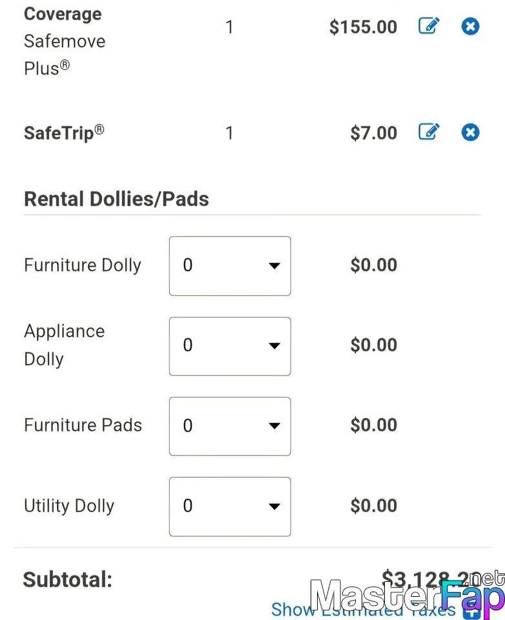Click the $7.00 SafeTrip price
The image size is (505, 620).
(373, 133)
